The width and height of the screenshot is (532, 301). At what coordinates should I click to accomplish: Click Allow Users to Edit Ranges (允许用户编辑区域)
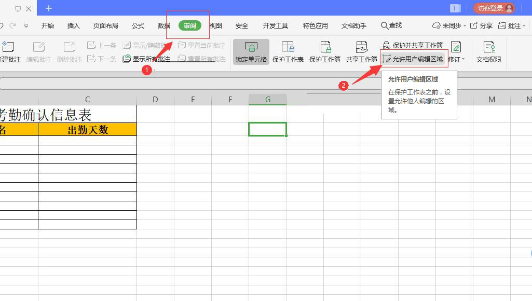413,59
